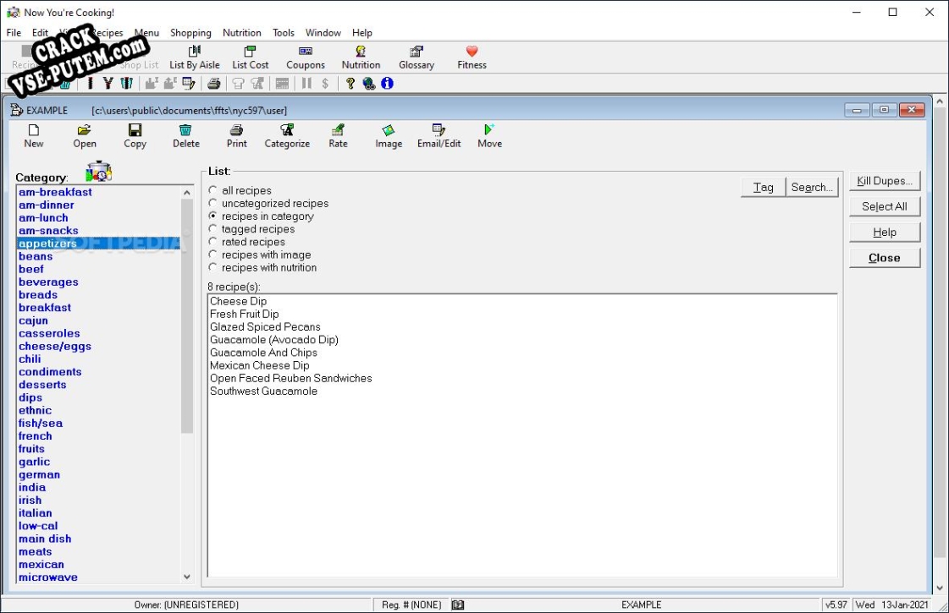
Task: Delete the selected recipe
Action: 185,136
